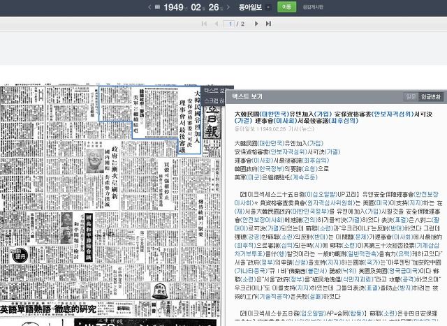Click the highlighted 大韓民國유엔加入 article in the scan
Screen dimensions: 447x326
[150, 119]
